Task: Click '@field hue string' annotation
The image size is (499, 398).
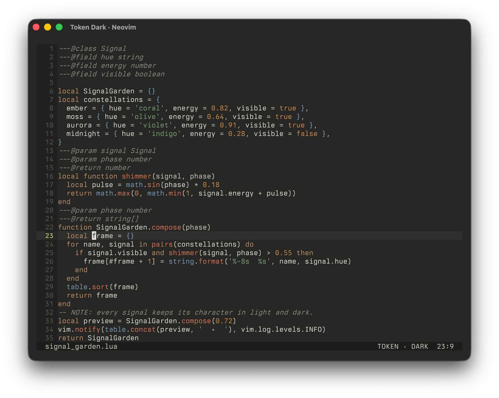Action: (107, 57)
